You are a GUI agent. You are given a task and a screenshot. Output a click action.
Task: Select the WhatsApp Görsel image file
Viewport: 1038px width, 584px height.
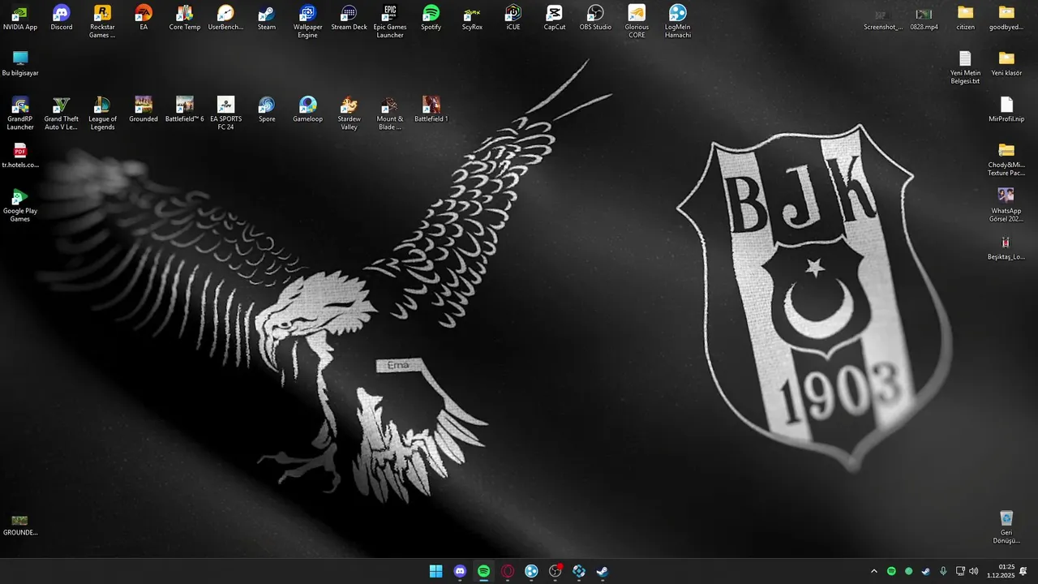pyautogui.click(x=1006, y=205)
